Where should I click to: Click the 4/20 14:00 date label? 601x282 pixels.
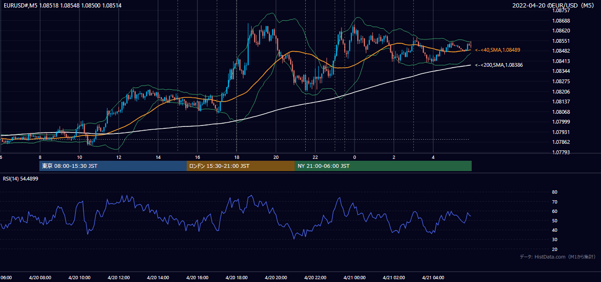point(158,278)
